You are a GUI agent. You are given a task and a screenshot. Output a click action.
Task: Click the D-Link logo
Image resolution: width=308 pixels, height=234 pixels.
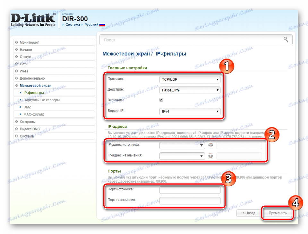point(33,20)
